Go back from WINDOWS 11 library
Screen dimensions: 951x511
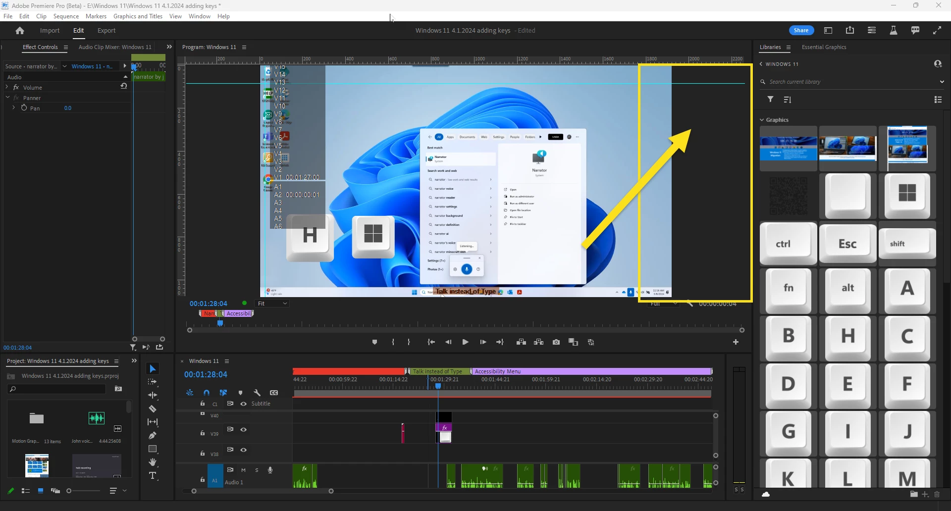click(761, 64)
